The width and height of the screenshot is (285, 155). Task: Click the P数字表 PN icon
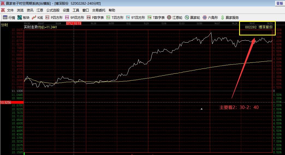(88, 17)
